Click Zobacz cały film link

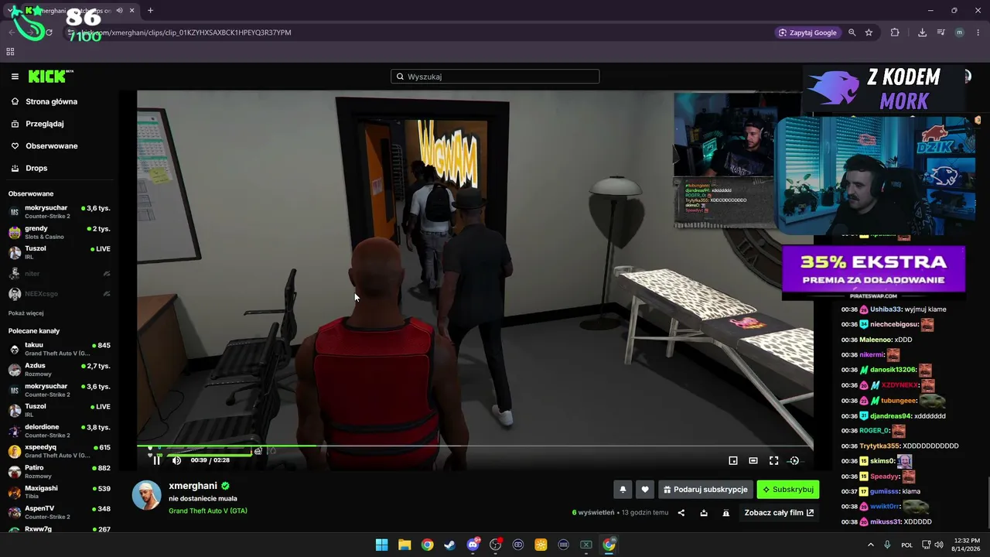(x=779, y=513)
